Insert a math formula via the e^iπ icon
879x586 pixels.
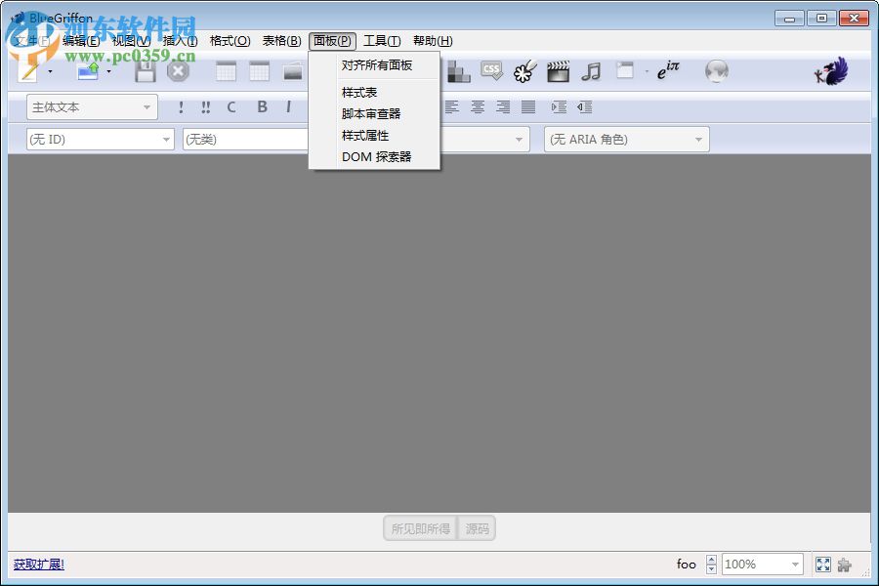[667, 70]
